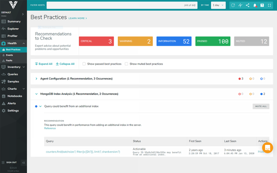This screenshot has height=173, width=277.
Task: Click the pulse chart icon in the top toolbar
Action: tap(240, 5)
